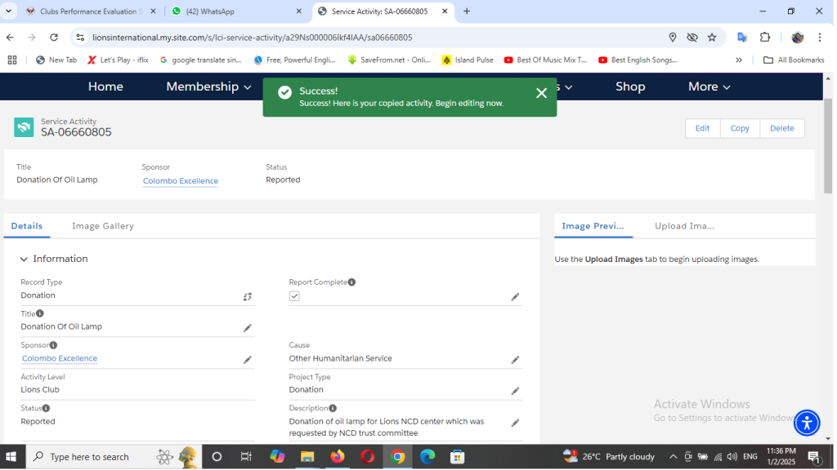The height and width of the screenshot is (470, 837).
Task: Open File Explorer from the taskbar
Action: click(307, 457)
